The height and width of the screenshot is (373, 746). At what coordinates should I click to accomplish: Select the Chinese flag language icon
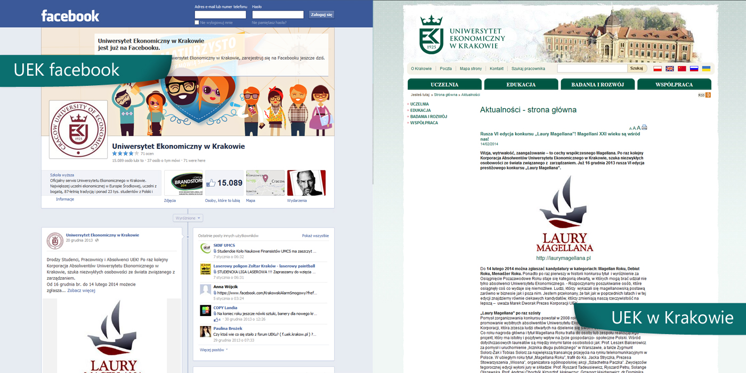point(682,69)
